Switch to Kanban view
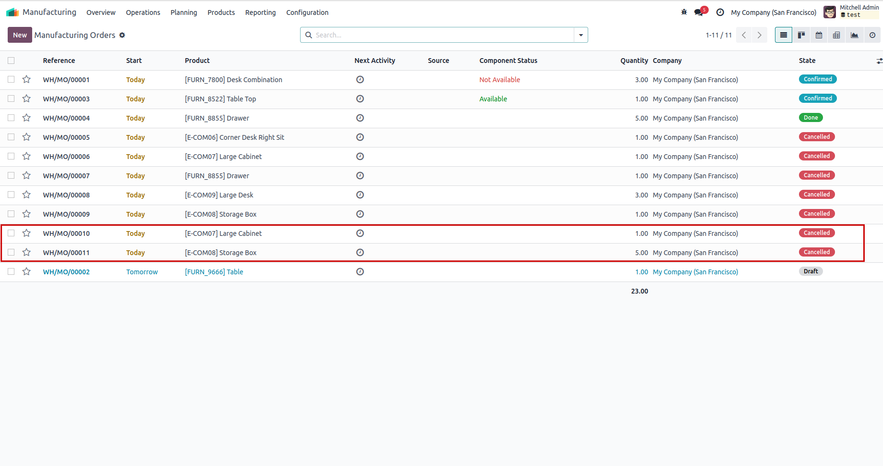The image size is (883, 466). pyautogui.click(x=801, y=35)
